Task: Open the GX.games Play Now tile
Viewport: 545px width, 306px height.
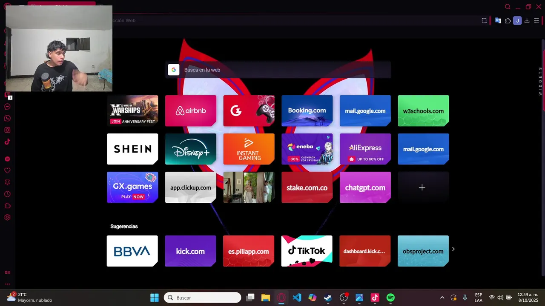Action: coord(132,187)
